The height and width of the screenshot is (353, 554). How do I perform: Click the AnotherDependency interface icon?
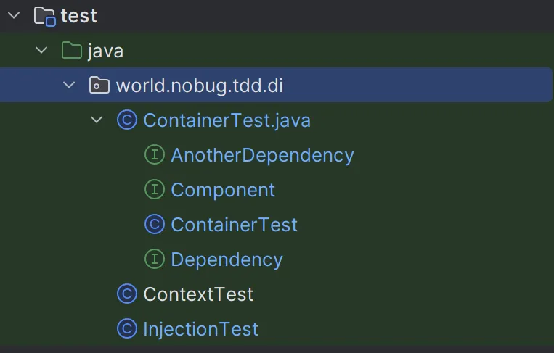tap(154, 155)
